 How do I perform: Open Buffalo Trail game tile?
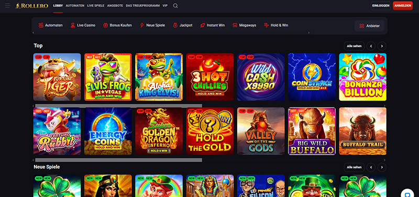click(362, 131)
